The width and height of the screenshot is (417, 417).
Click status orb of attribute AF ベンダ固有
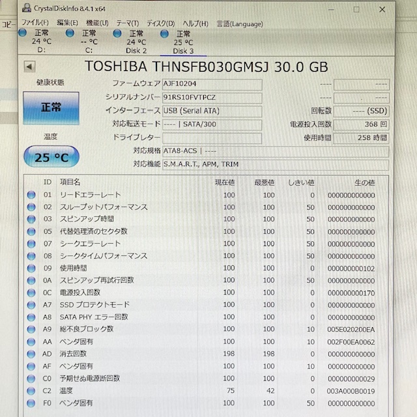[x=31, y=366]
